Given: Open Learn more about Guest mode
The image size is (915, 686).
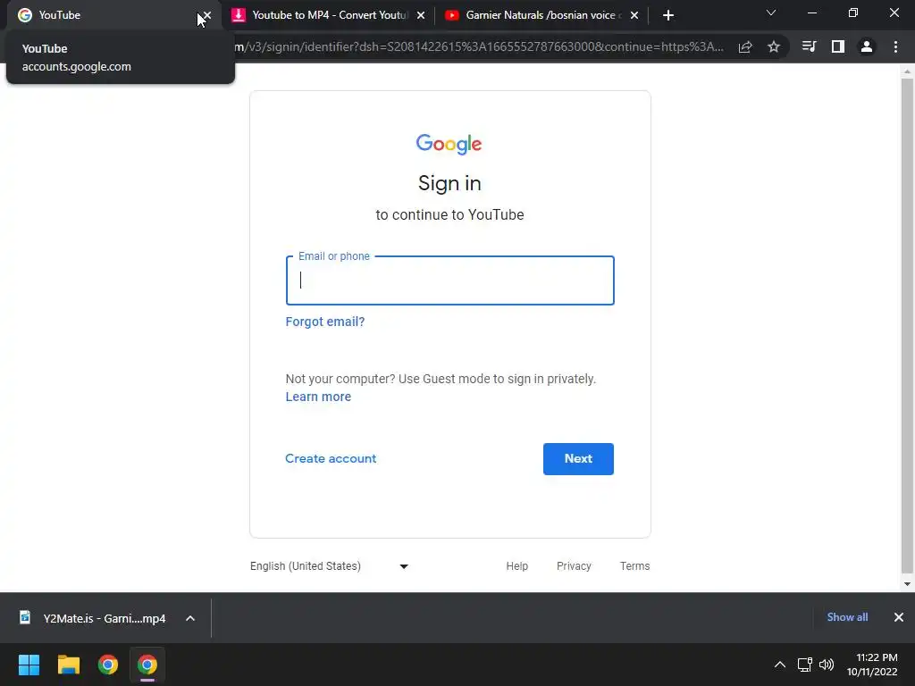Looking at the screenshot, I should coord(318,397).
